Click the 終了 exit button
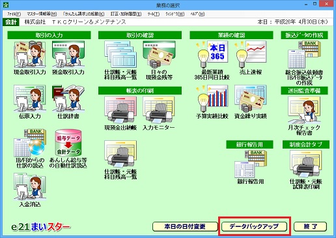Image resolution: width=336 pixels, height=238 pixels. (310, 227)
